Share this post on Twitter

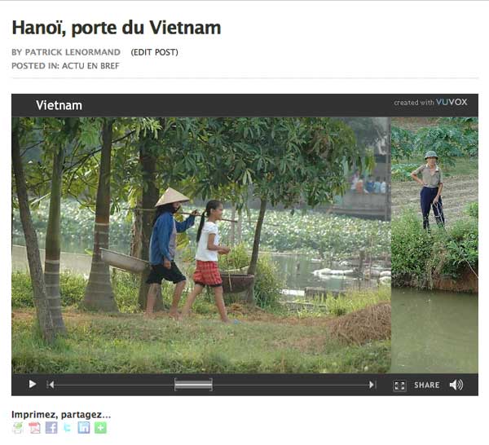point(68,428)
